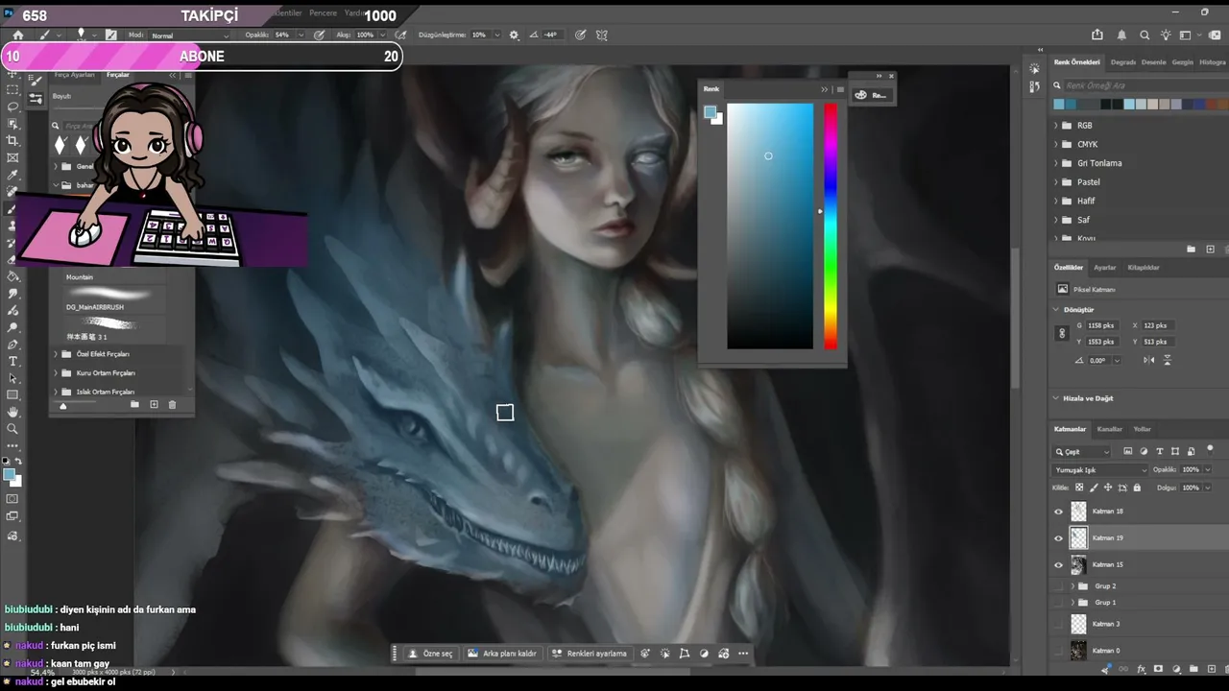Viewport: 1229px width, 691px height.
Task: Add a layer mask
Action: [x=1158, y=669]
